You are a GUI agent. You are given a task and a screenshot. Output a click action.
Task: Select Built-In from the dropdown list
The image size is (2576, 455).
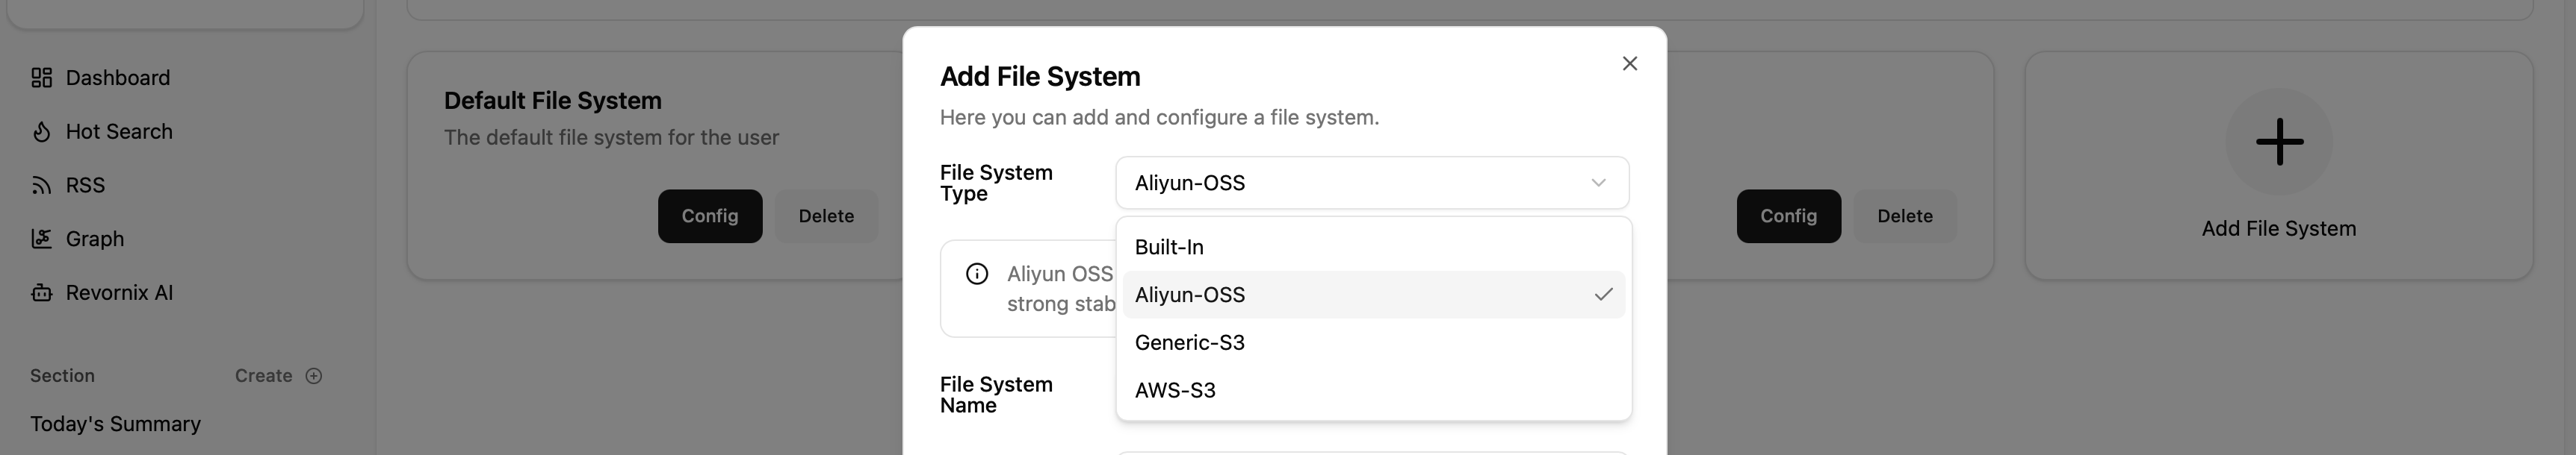click(1169, 248)
